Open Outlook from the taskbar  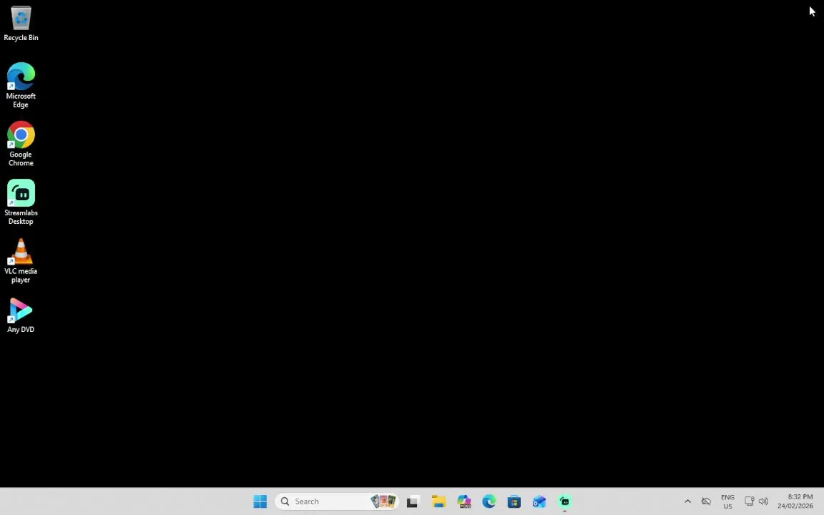pyautogui.click(x=540, y=501)
